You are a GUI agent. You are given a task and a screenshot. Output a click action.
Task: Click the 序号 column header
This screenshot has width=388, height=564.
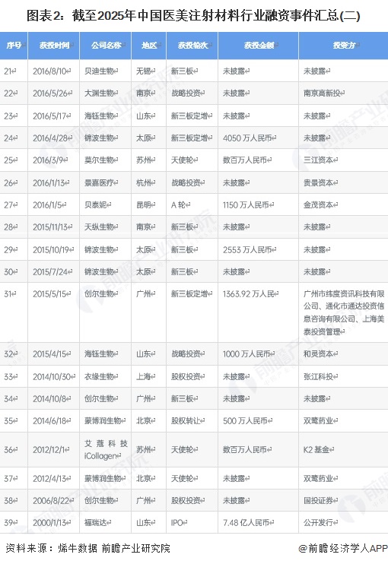click(14, 46)
